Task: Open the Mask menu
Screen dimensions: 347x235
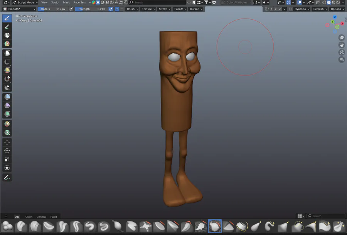Action: pyautogui.click(x=66, y=2)
